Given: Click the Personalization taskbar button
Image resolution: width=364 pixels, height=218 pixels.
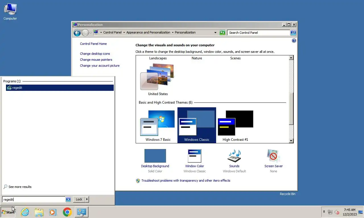Looking at the screenshot, I should point(82,212).
